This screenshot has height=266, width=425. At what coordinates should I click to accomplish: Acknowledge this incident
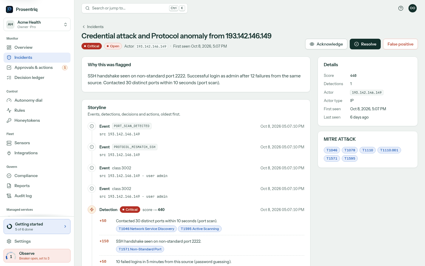[x=326, y=44]
